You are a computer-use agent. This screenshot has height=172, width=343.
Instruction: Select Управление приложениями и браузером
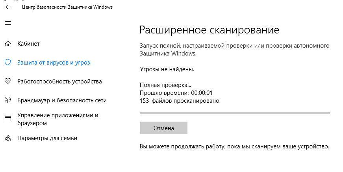pyautogui.click(x=57, y=119)
